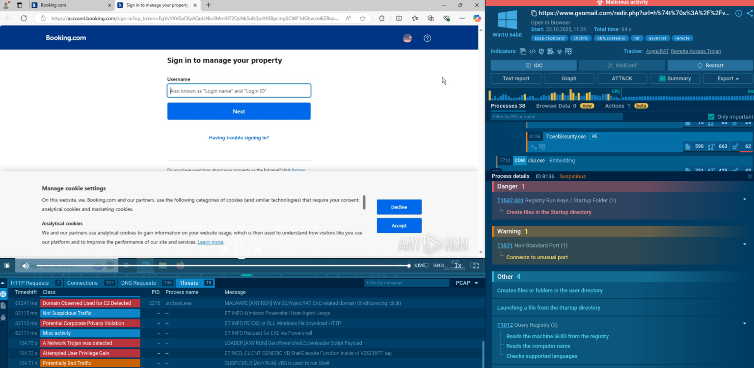Click the US flag language icon

click(407, 38)
